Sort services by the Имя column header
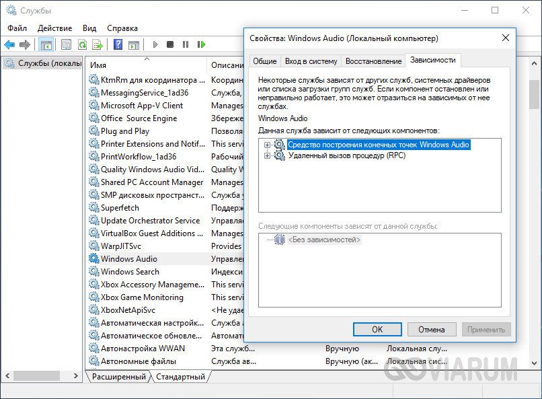 (147, 65)
